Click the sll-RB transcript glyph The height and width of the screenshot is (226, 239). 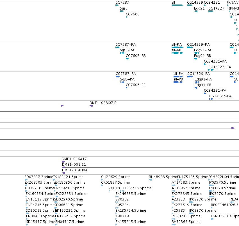(177, 53)
